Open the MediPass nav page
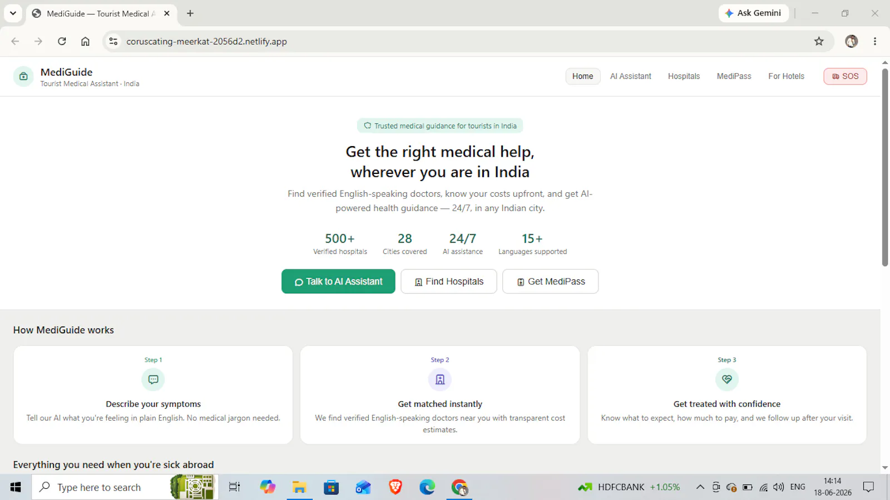Image resolution: width=890 pixels, height=500 pixels. pos(734,76)
